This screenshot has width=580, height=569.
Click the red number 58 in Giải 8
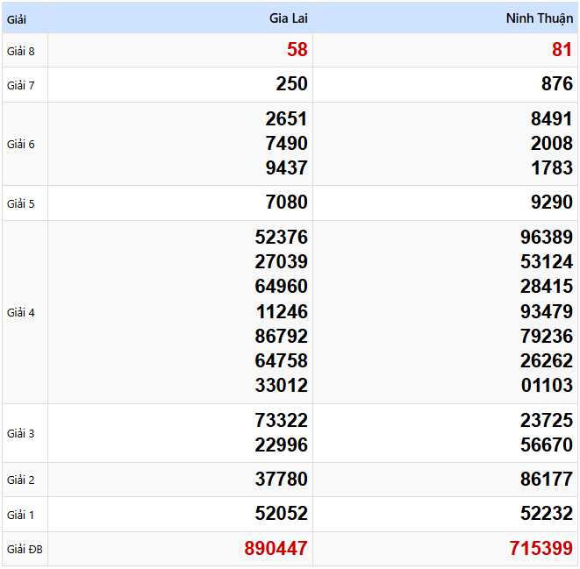(x=297, y=50)
